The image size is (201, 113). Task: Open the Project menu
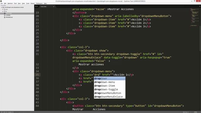[33, 3]
